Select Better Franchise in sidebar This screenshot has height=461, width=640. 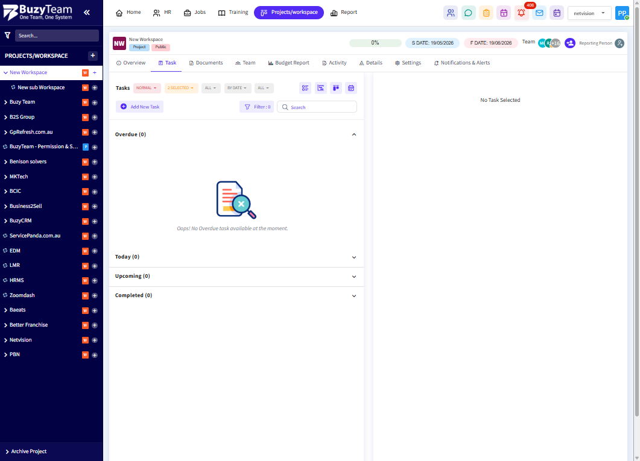[x=28, y=325]
